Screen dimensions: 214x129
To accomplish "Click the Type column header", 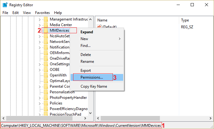I will [x=185, y=20].
